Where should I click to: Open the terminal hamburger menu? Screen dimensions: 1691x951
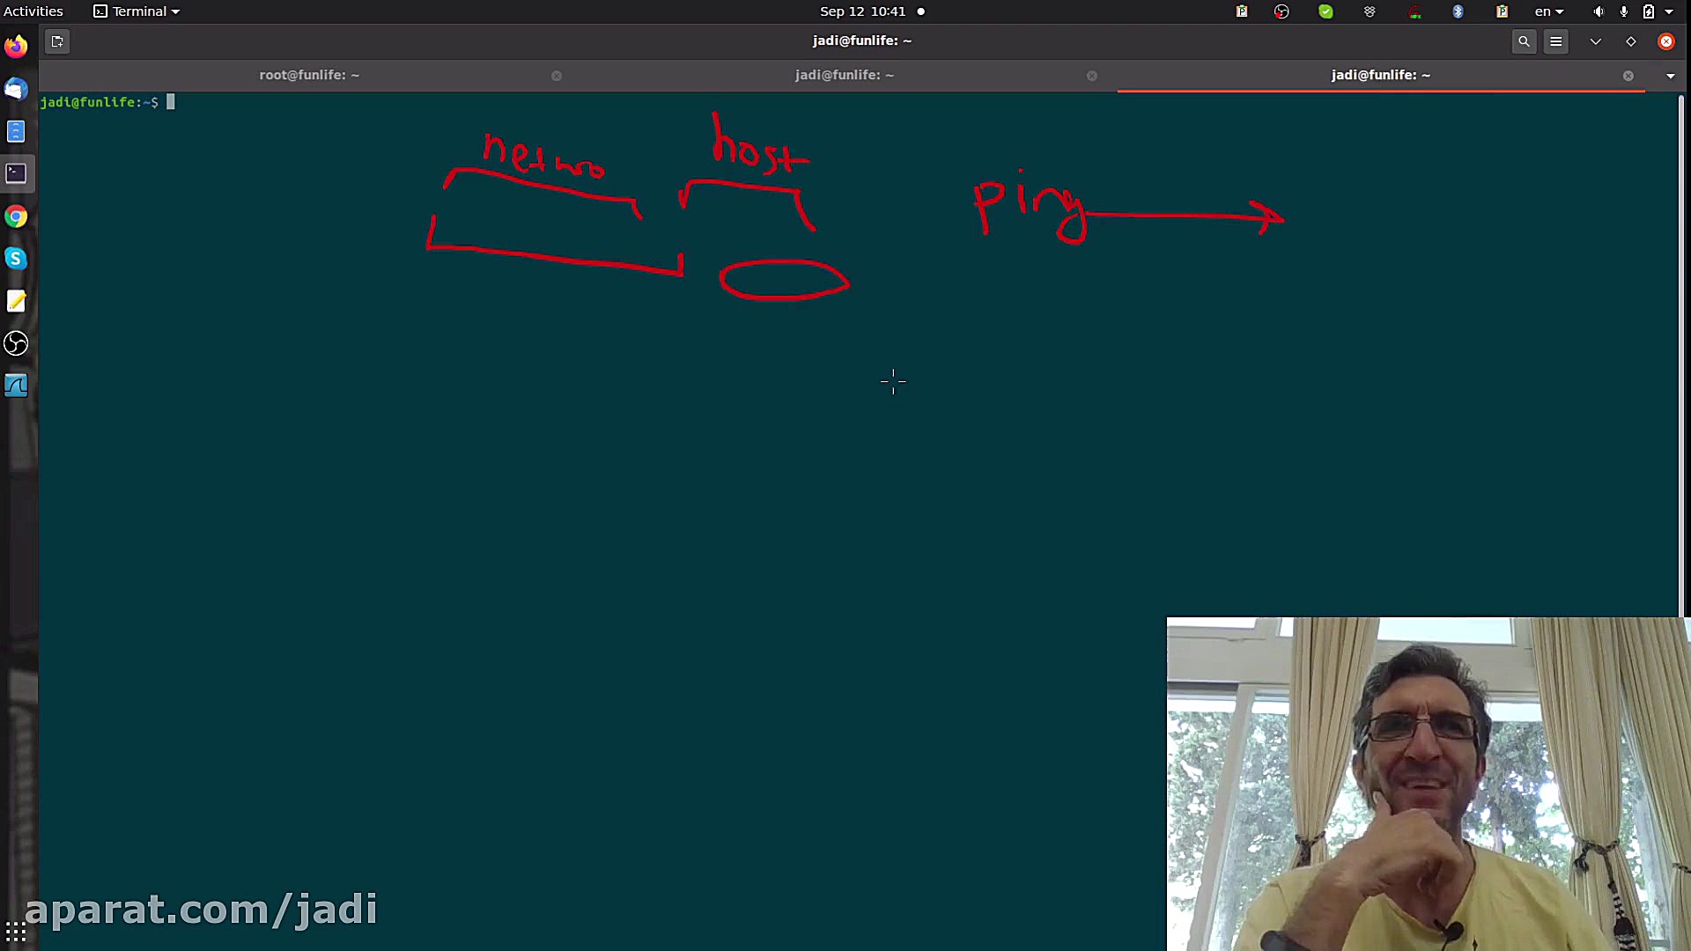pyautogui.click(x=1556, y=41)
